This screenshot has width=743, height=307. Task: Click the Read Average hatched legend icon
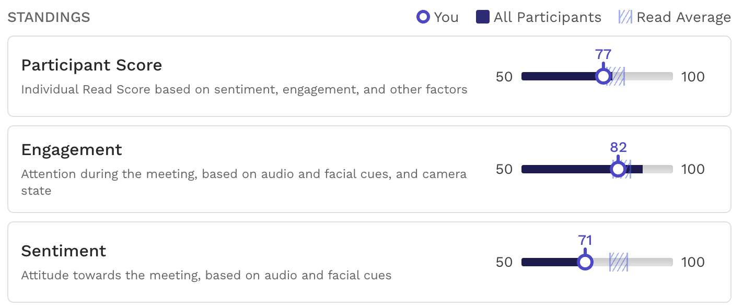coord(625,17)
